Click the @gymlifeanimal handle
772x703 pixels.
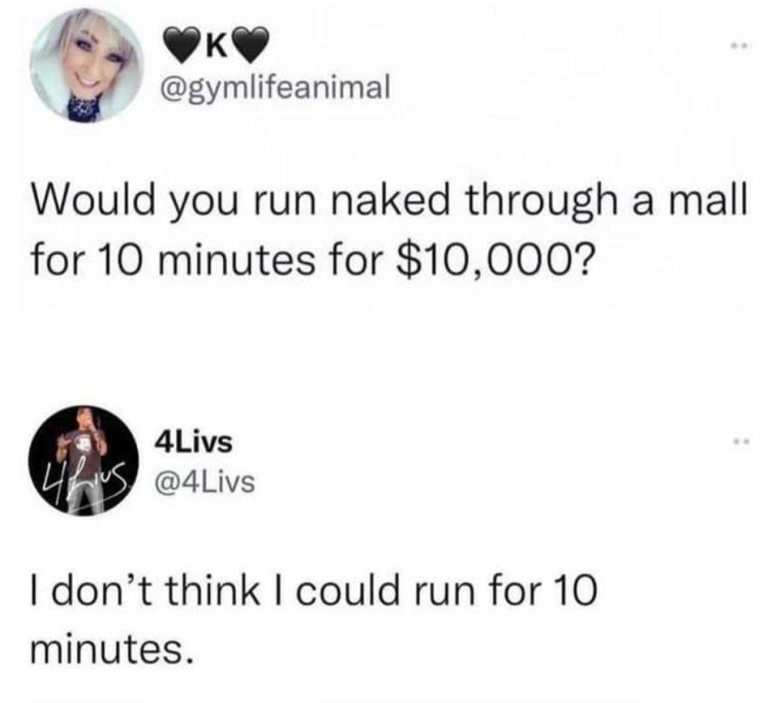click(272, 88)
